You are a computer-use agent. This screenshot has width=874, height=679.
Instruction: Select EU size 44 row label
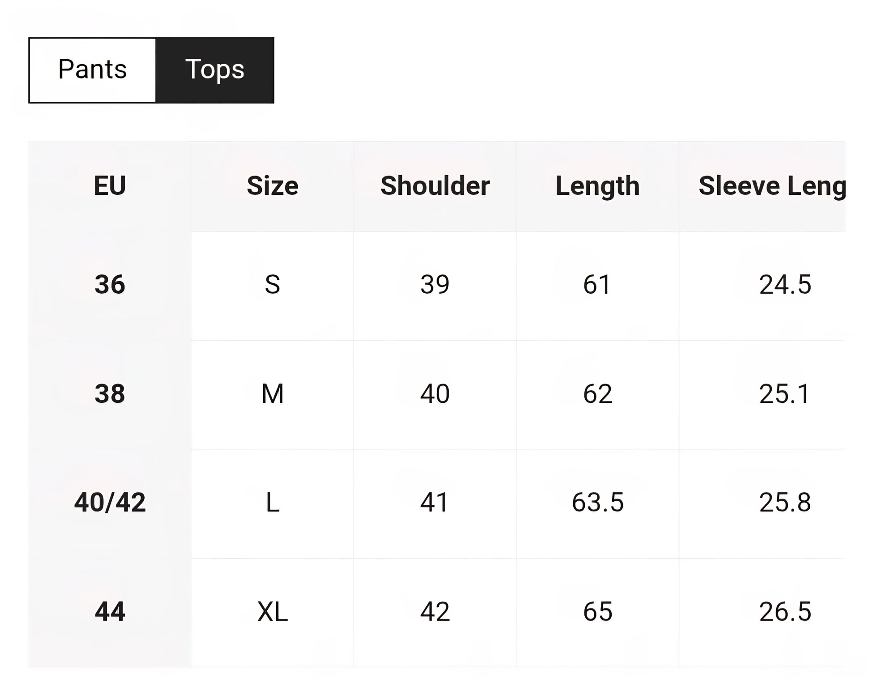110,612
